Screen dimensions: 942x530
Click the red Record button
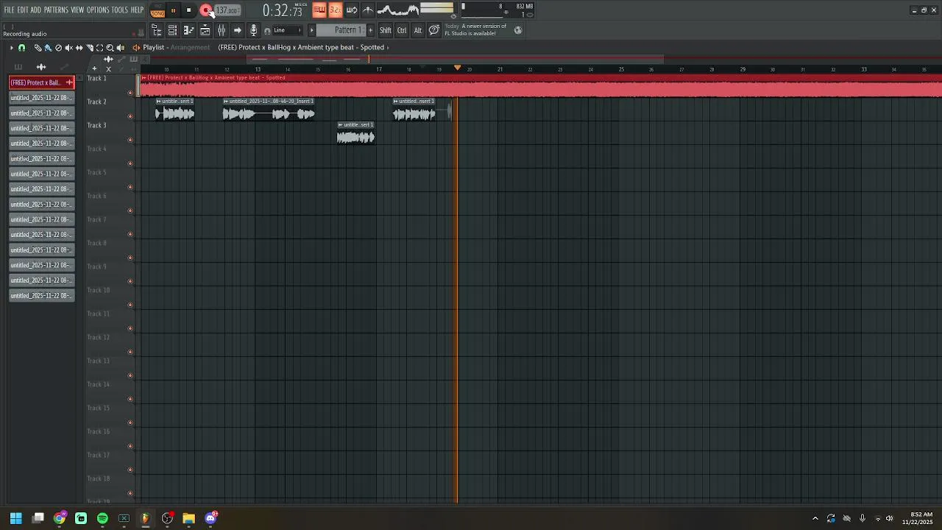pos(205,10)
